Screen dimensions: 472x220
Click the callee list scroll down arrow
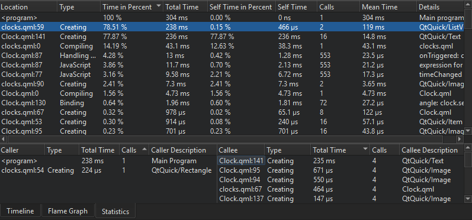pos(468,199)
